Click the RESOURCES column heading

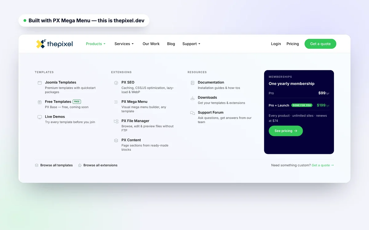pyautogui.click(x=197, y=72)
